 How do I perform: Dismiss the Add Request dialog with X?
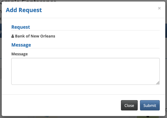click(x=159, y=8)
